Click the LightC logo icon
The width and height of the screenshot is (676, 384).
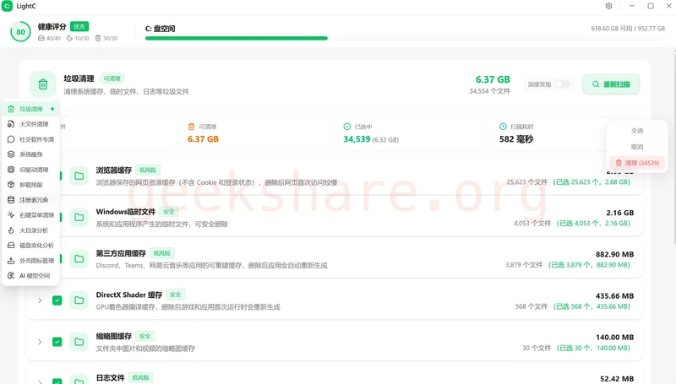coord(7,6)
